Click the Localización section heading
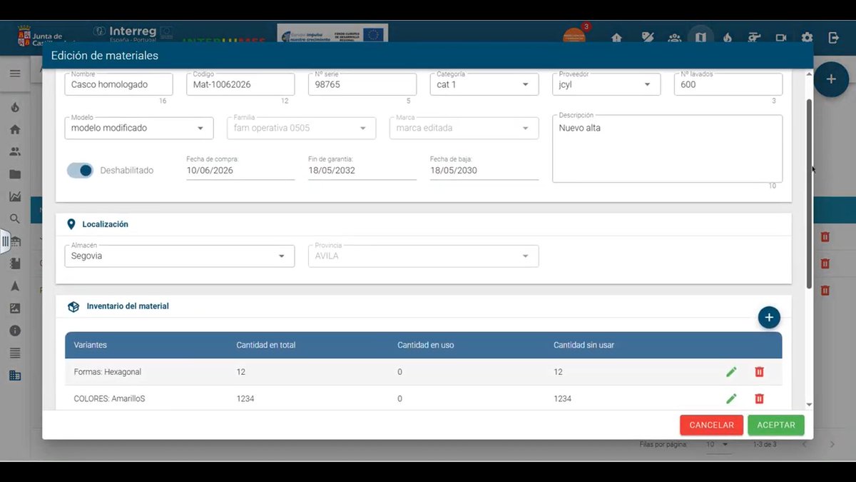Screen dimensions: 856x482 point(105,224)
